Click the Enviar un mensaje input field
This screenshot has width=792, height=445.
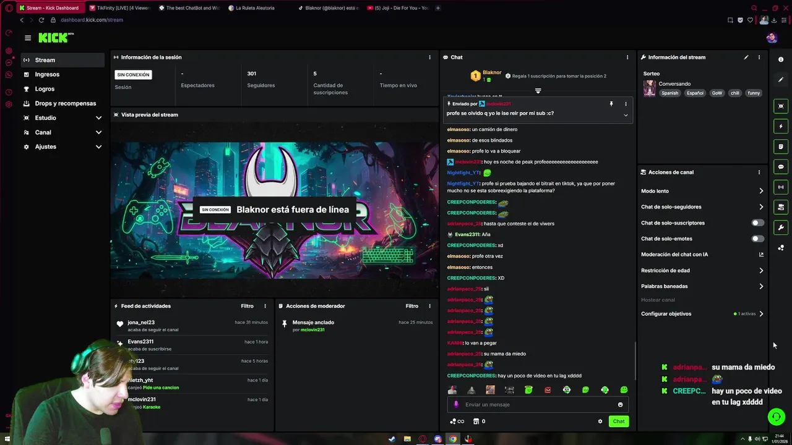tap(538, 404)
